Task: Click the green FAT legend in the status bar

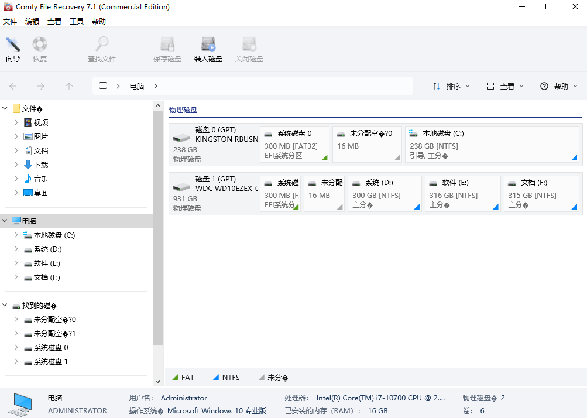Action: click(x=183, y=377)
